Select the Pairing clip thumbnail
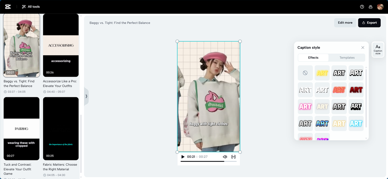 (22, 129)
